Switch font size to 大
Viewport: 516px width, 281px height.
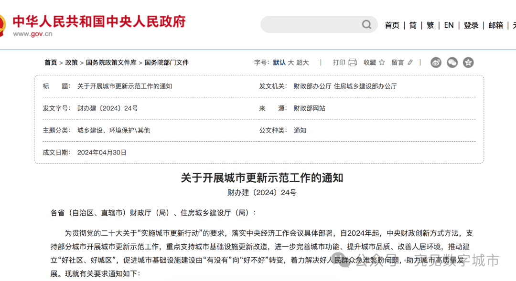pyautogui.click(x=290, y=62)
